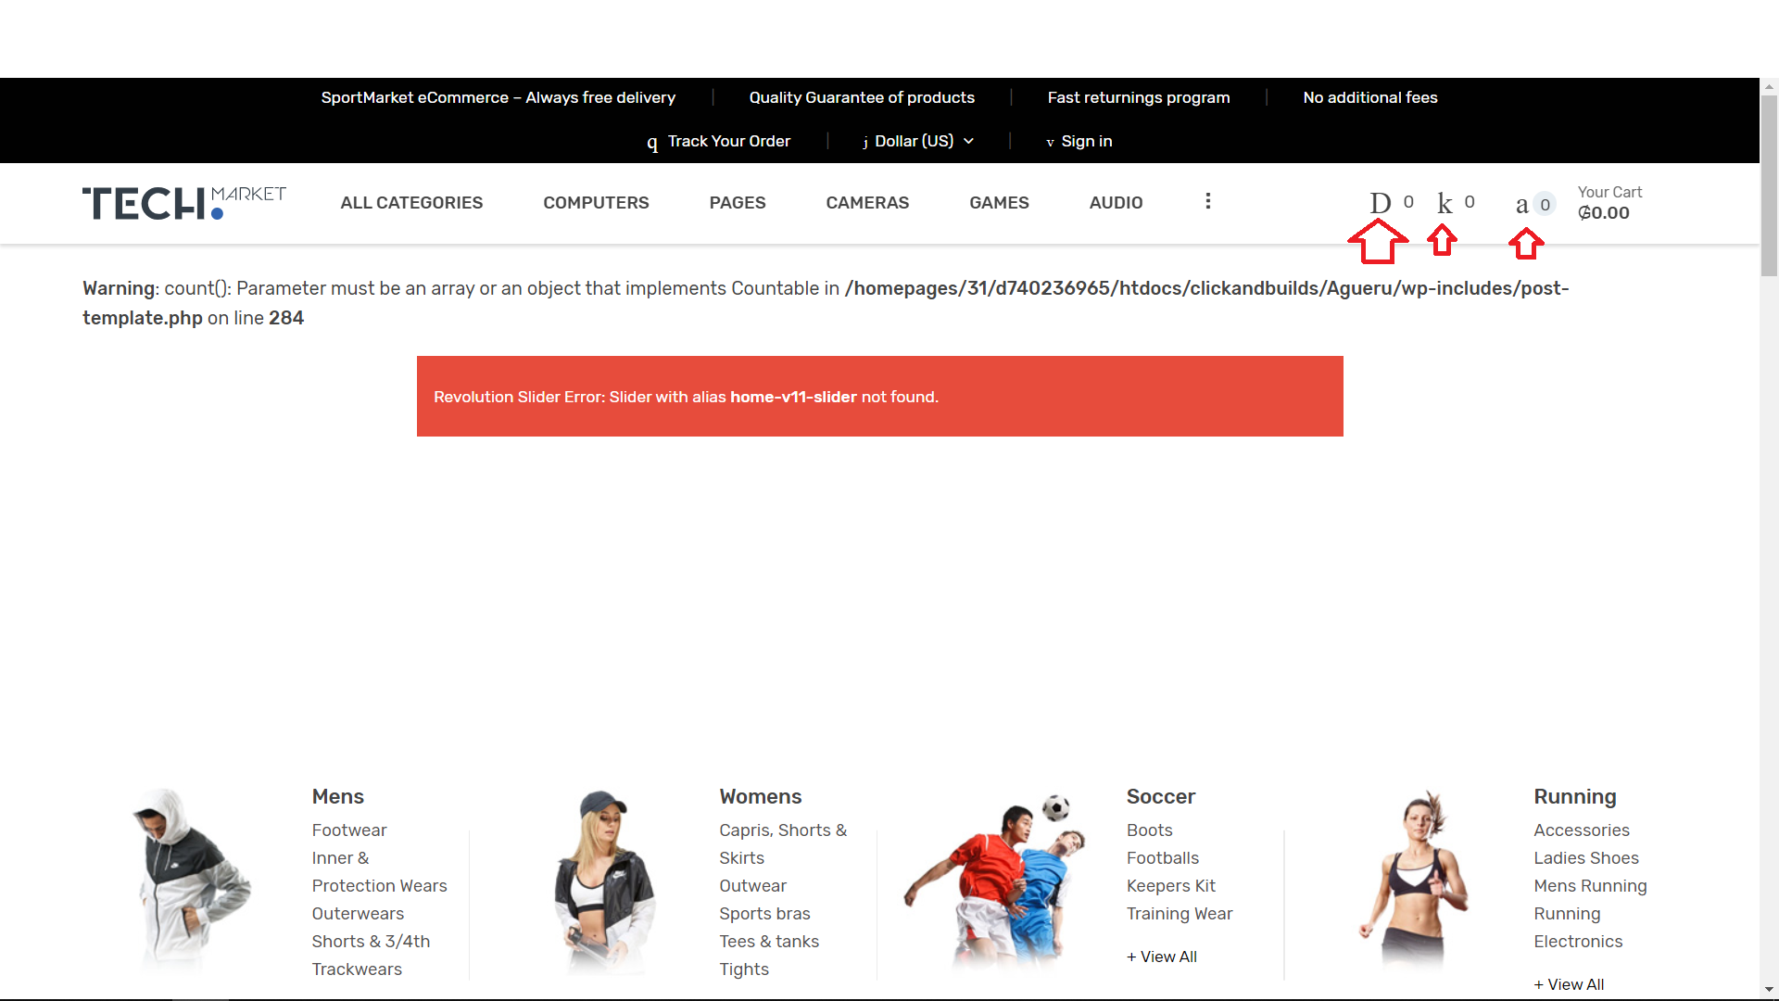The height and width of the screenshot is (1001, 1779).
Task: Click the wishlist icon labeled k
Action: pyautogui.click(x=1445, y=203)
